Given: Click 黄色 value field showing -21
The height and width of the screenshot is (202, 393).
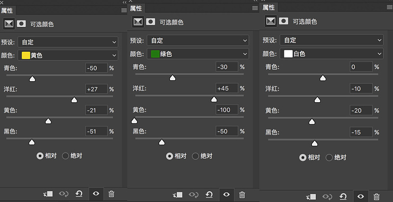Looking at the screenshot, I should pos(96,110).
